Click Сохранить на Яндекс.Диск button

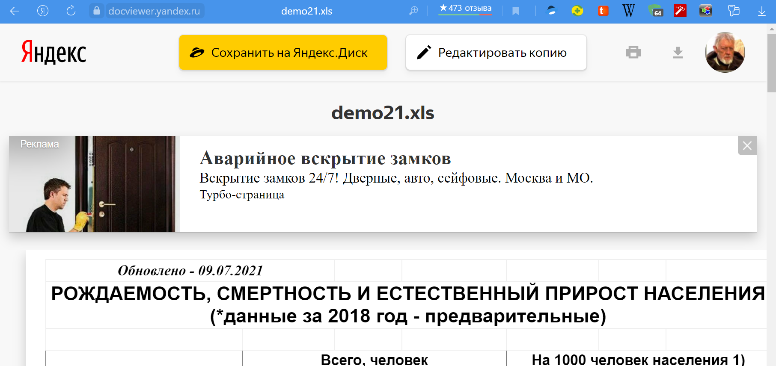click(283, 53)
